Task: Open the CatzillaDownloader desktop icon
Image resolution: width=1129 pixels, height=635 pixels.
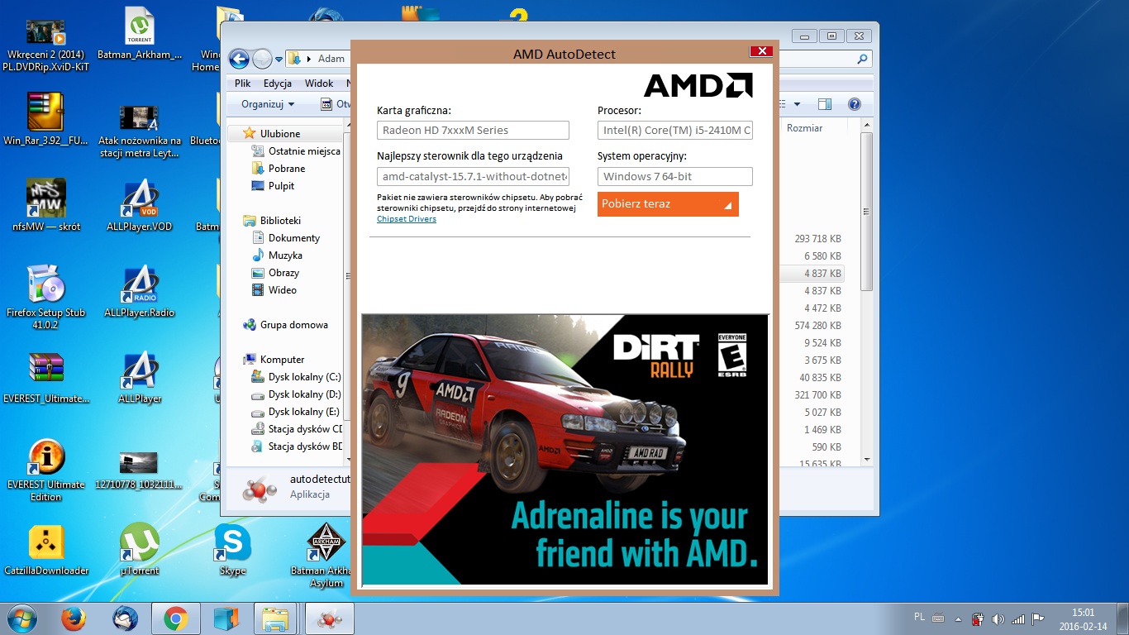Action: tap(45, 542)
